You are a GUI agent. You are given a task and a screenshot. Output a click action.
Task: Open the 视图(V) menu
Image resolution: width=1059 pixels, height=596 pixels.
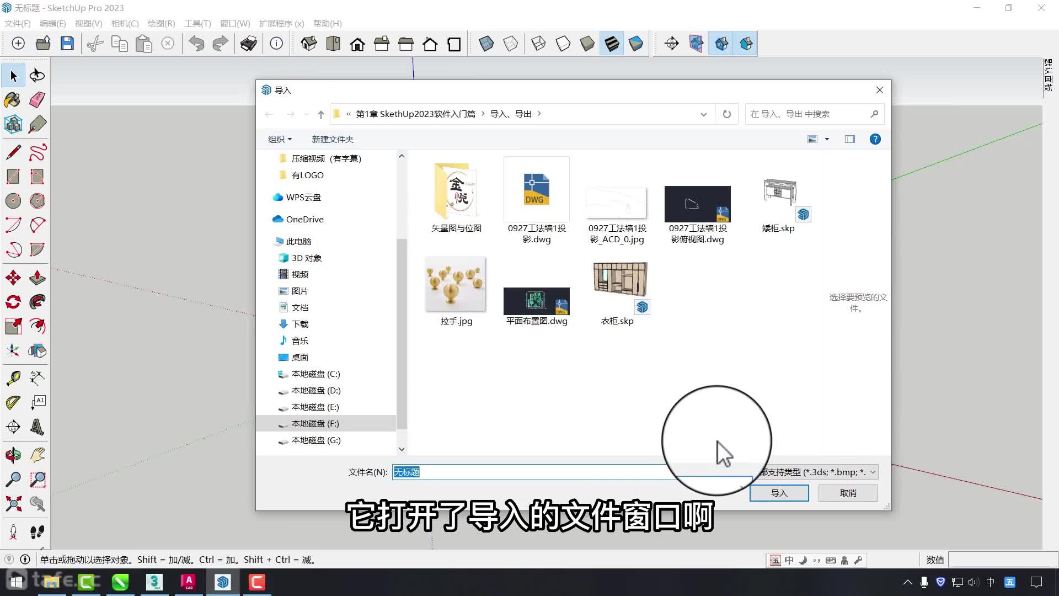[x=88, y=23]
